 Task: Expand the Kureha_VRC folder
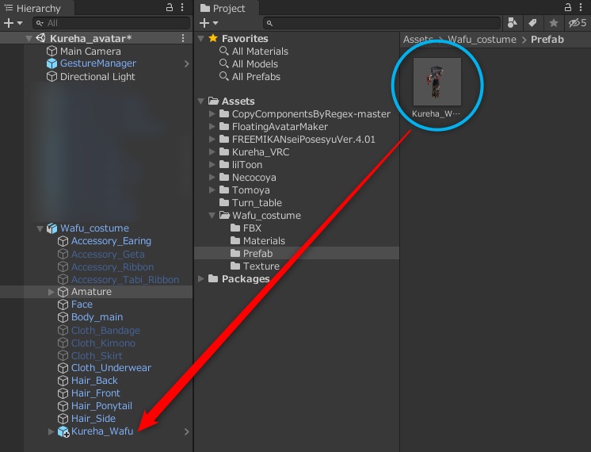(212, 151)
